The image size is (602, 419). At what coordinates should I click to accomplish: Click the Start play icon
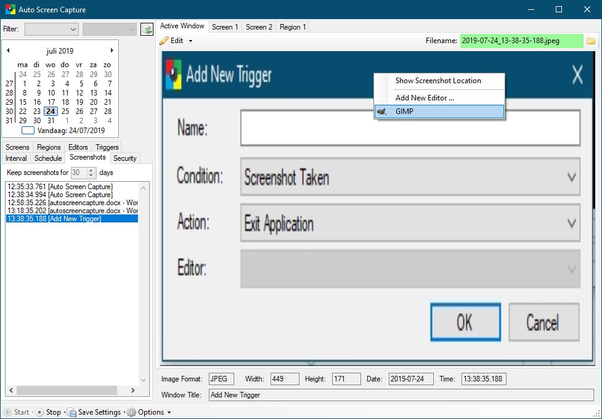click(x=7, y=412)
